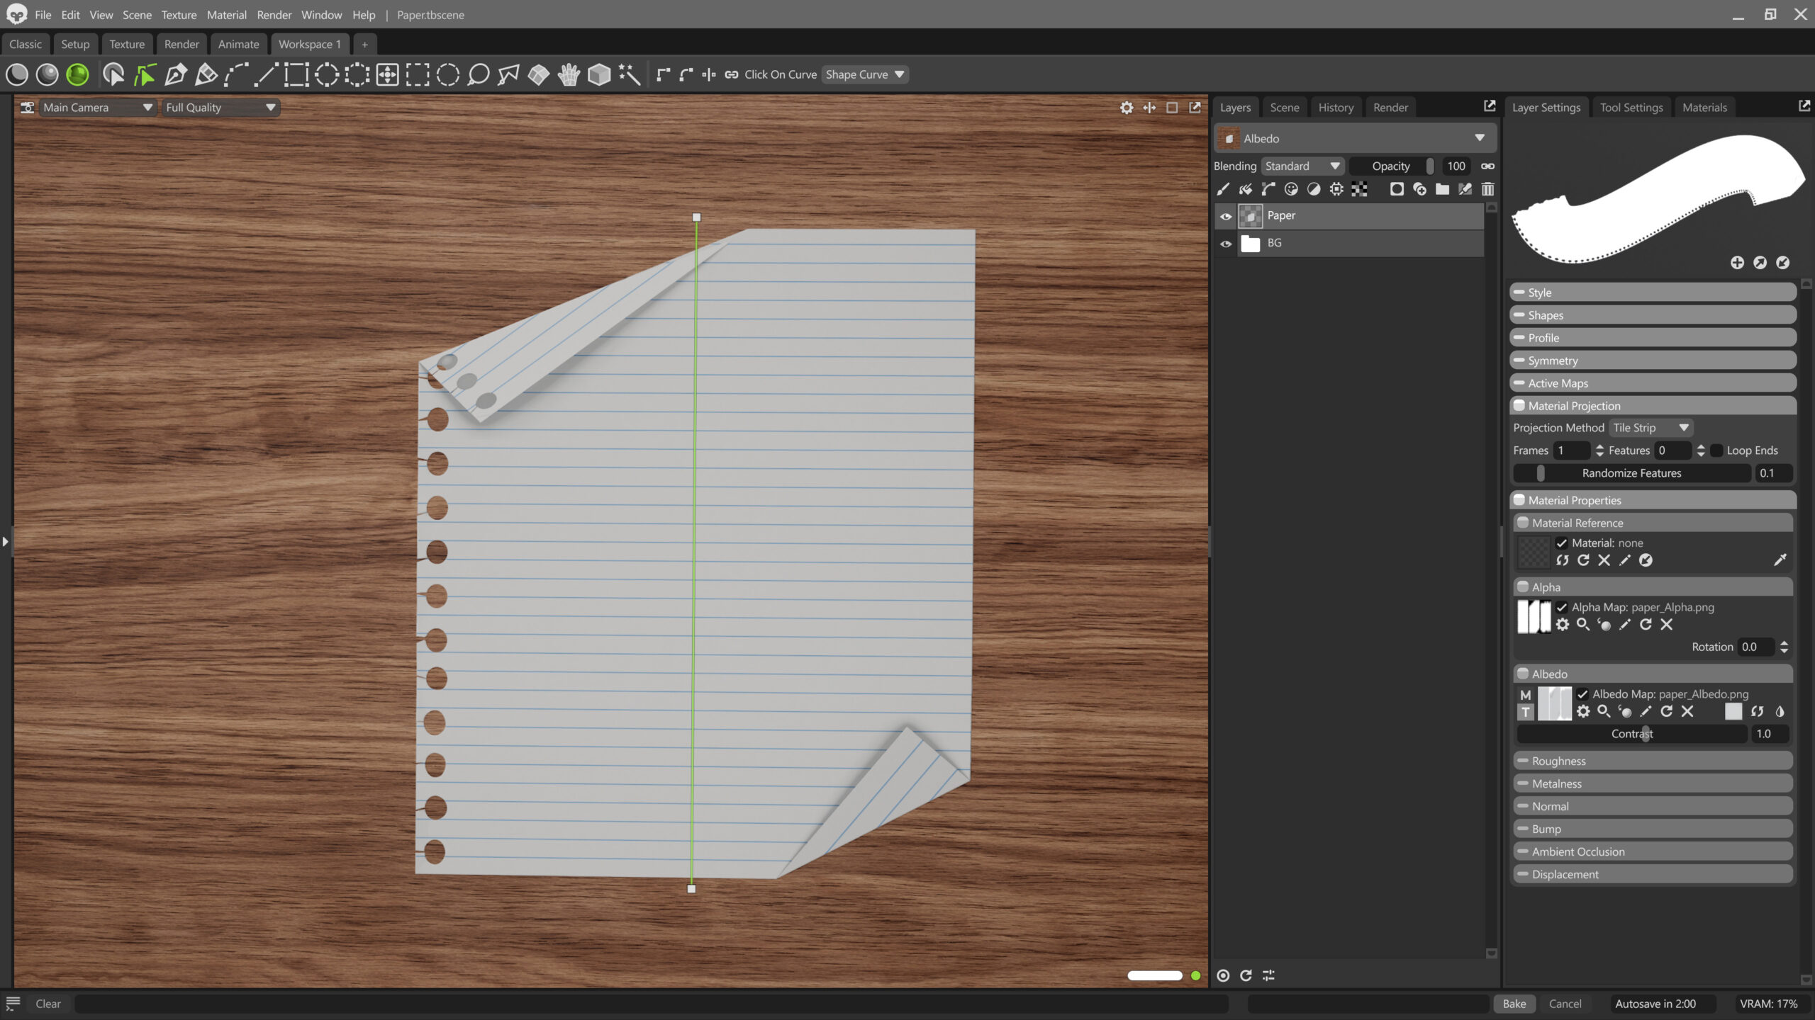
Task: Open the Projection Method dropdown
Action: click(1651, 428)
